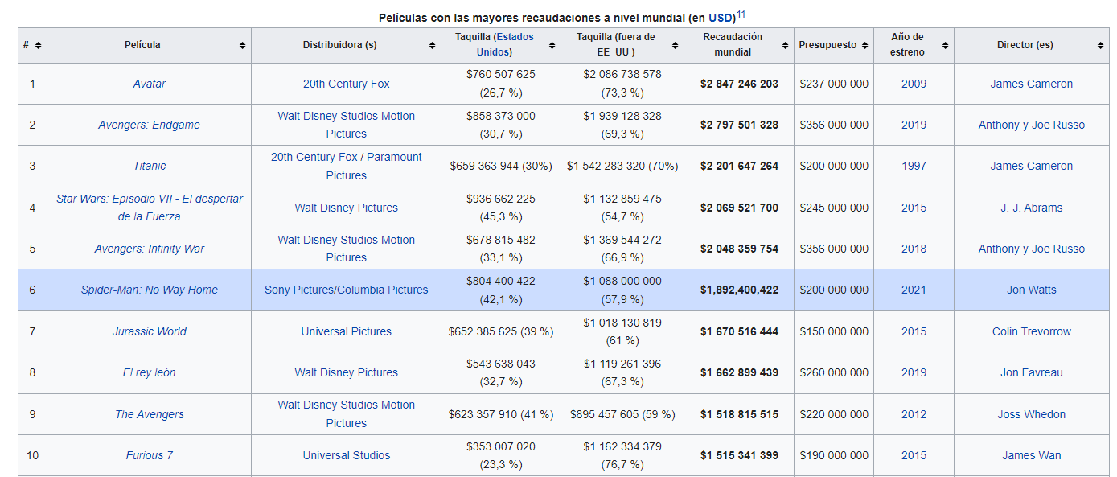Open the 1997 year link
Image resolution: width=1117 pixels, height=477 pixels.
914,166
